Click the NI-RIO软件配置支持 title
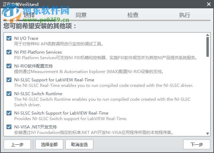The height and width of the screenshot is (153, 214). [33, 66]
